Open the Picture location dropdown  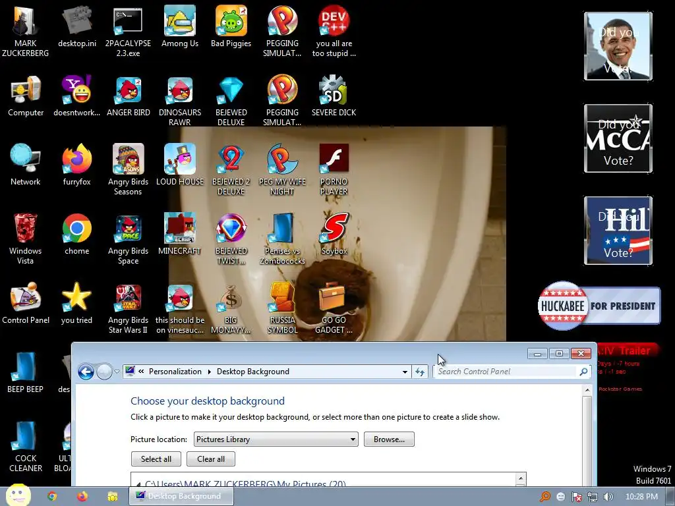(x=276, y=439)
